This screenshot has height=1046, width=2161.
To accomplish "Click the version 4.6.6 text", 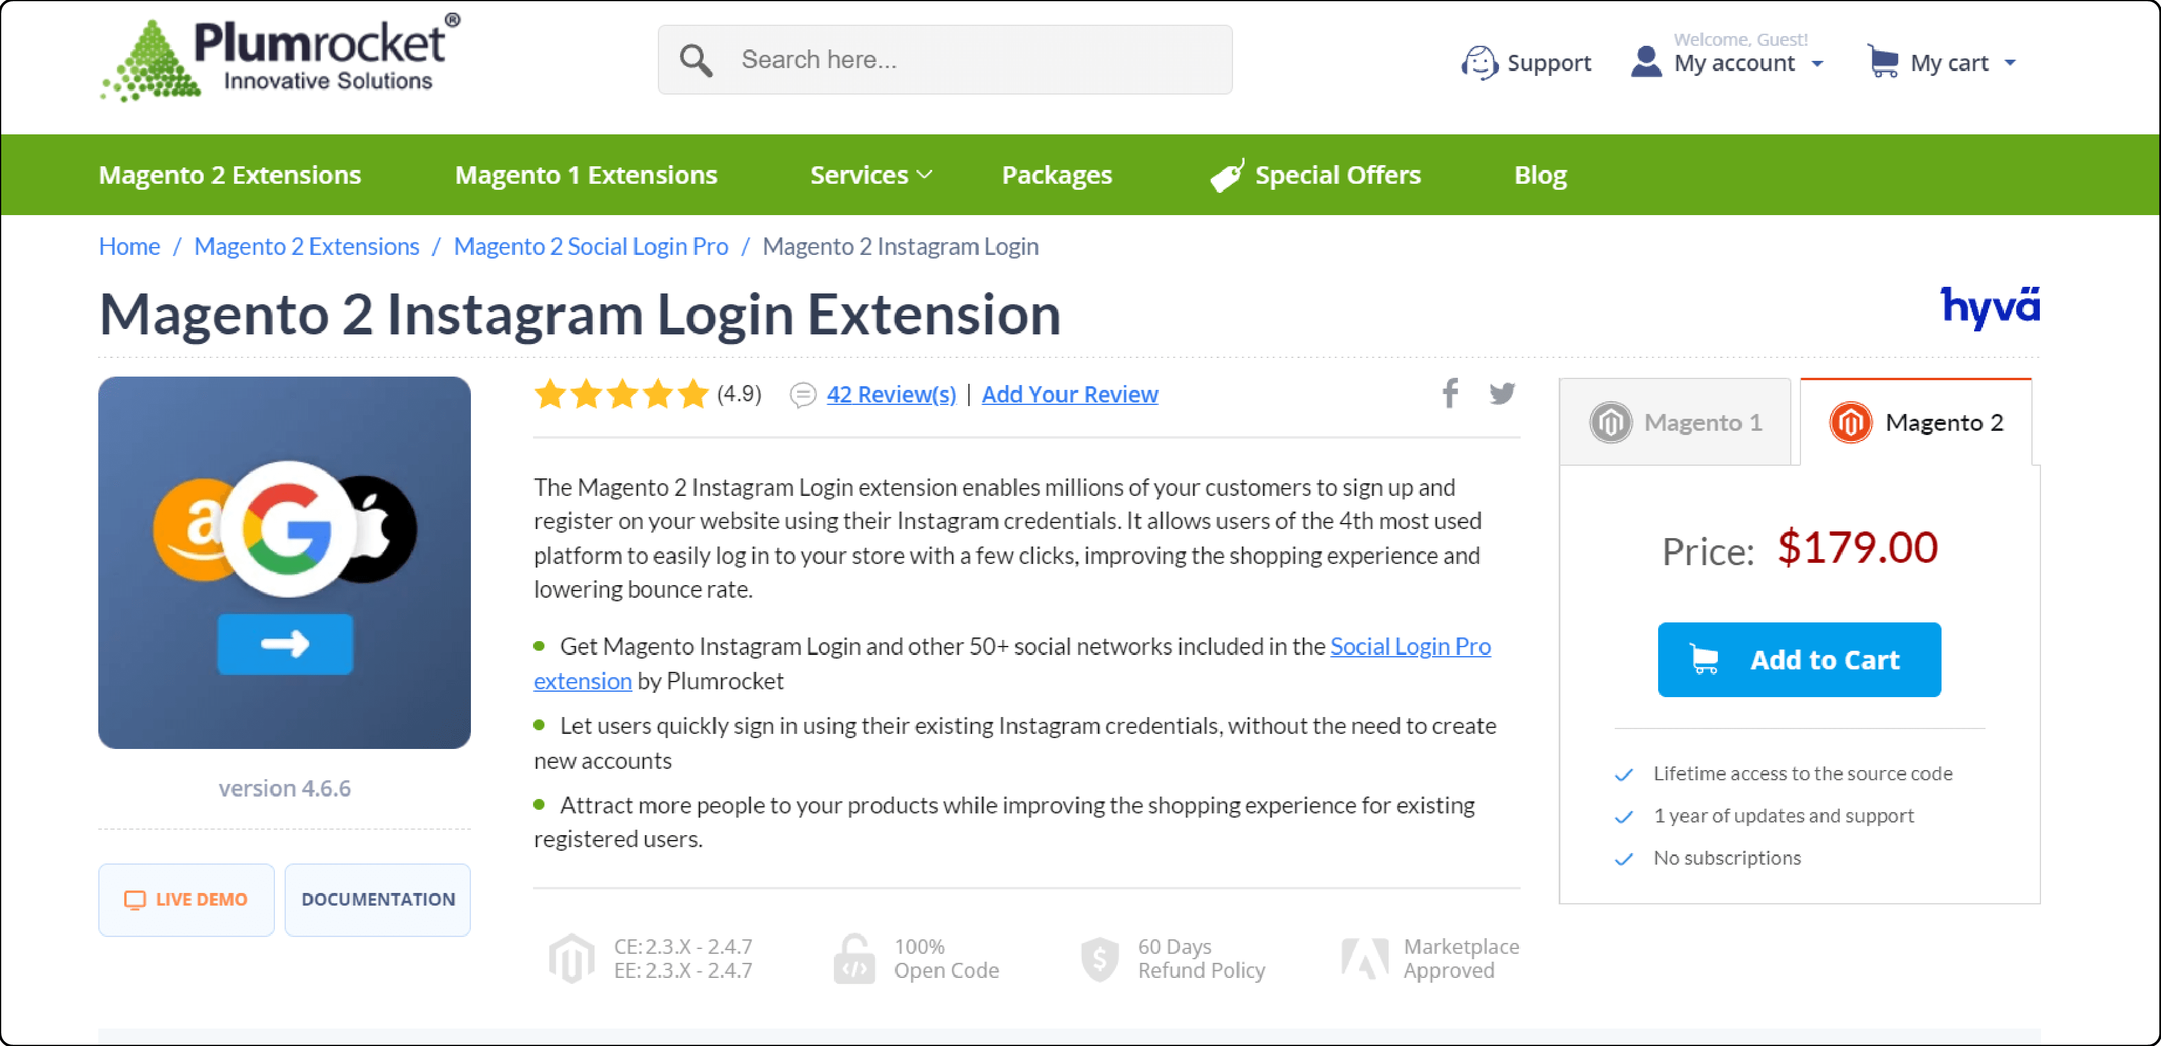I will [285, 788].
